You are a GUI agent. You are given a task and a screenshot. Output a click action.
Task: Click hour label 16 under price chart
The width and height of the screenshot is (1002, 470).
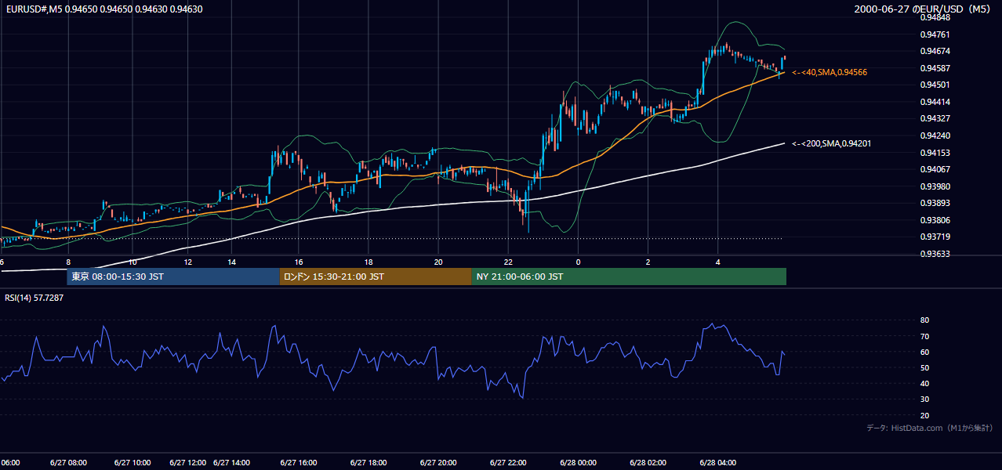[300, 262]
